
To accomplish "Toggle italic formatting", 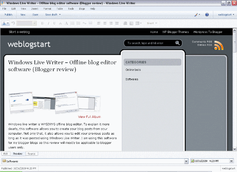I will pyautogui.click(x=49, y=23).
